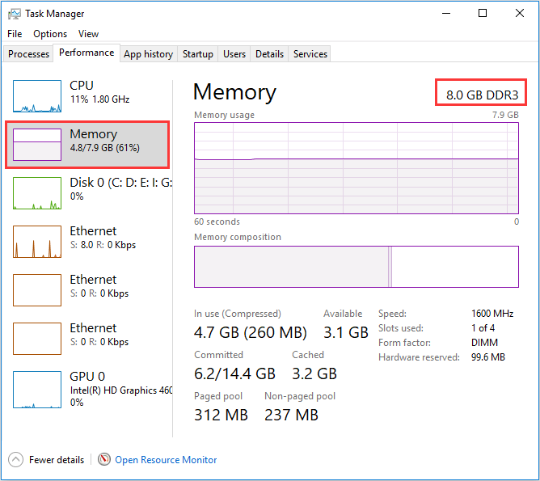Click the Resource Monitor gauge icon
540x481 pixels.
[x=104, y=459]
